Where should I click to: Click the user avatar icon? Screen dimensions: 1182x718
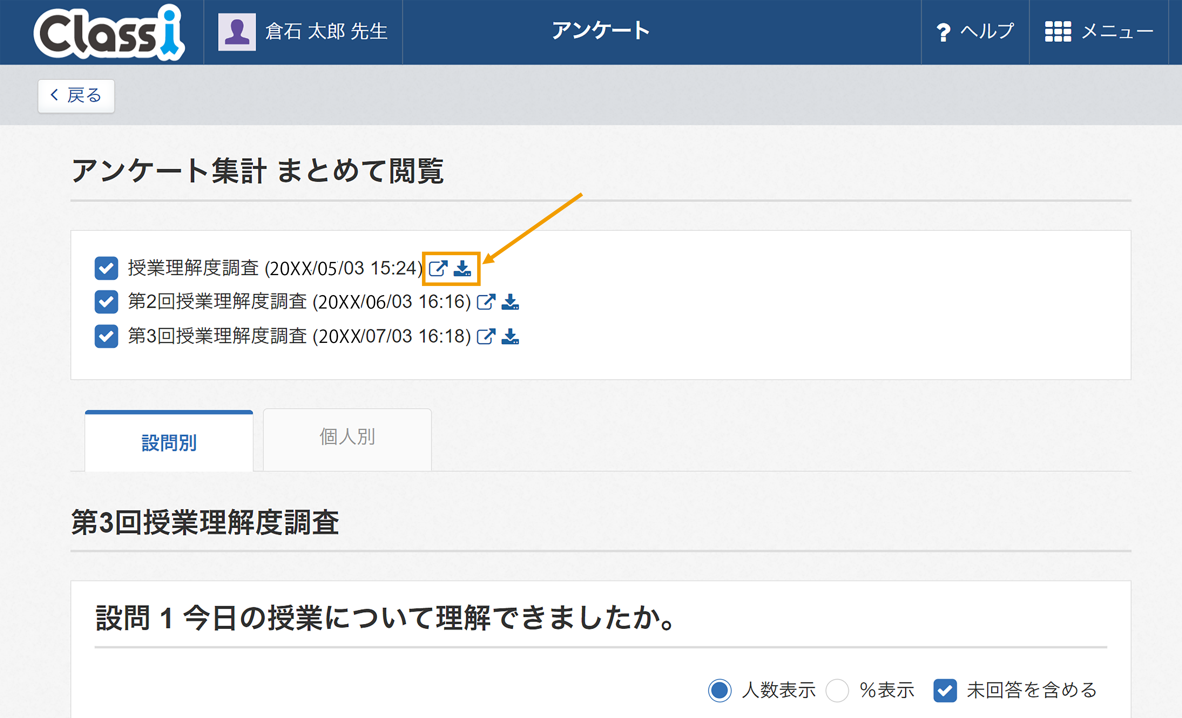[237, 32]
